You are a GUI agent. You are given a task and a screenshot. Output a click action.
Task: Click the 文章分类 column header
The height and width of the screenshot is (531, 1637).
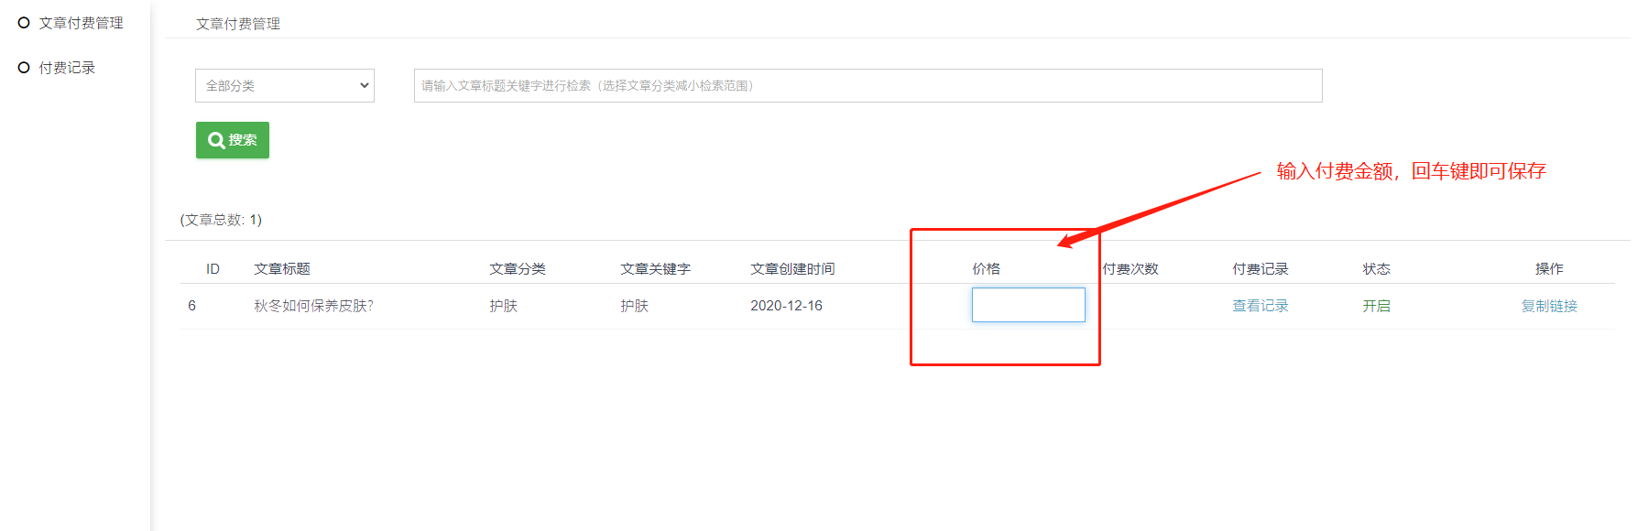click(x=517, y=268)
